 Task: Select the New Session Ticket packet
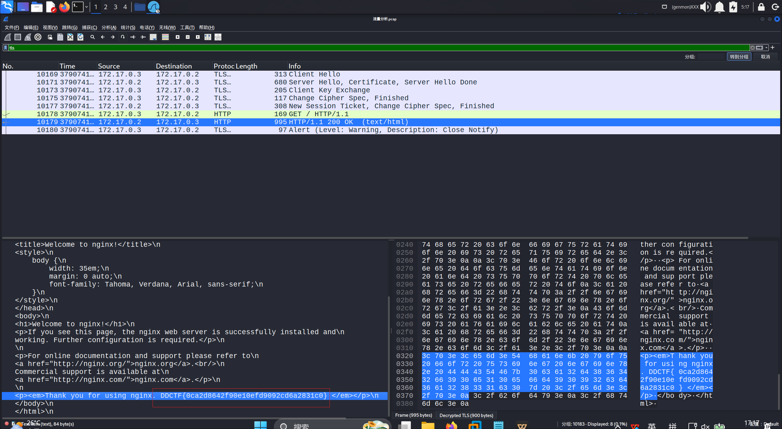point(391,106)
